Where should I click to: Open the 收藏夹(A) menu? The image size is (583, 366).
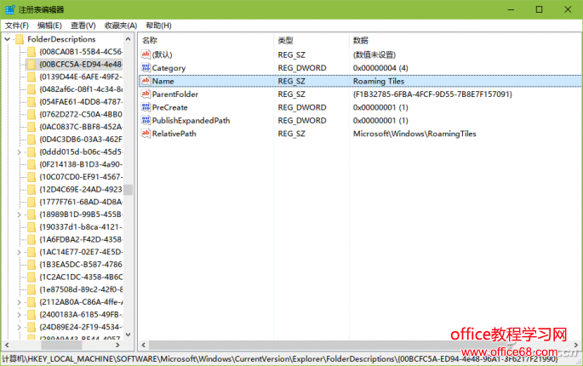pos(121,26)
